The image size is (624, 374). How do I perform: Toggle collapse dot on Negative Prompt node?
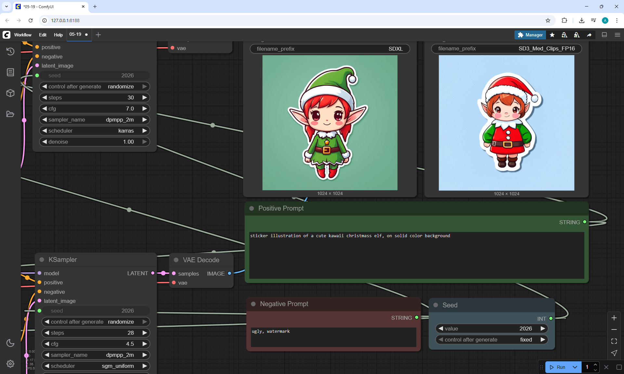(x=253, y=304)
